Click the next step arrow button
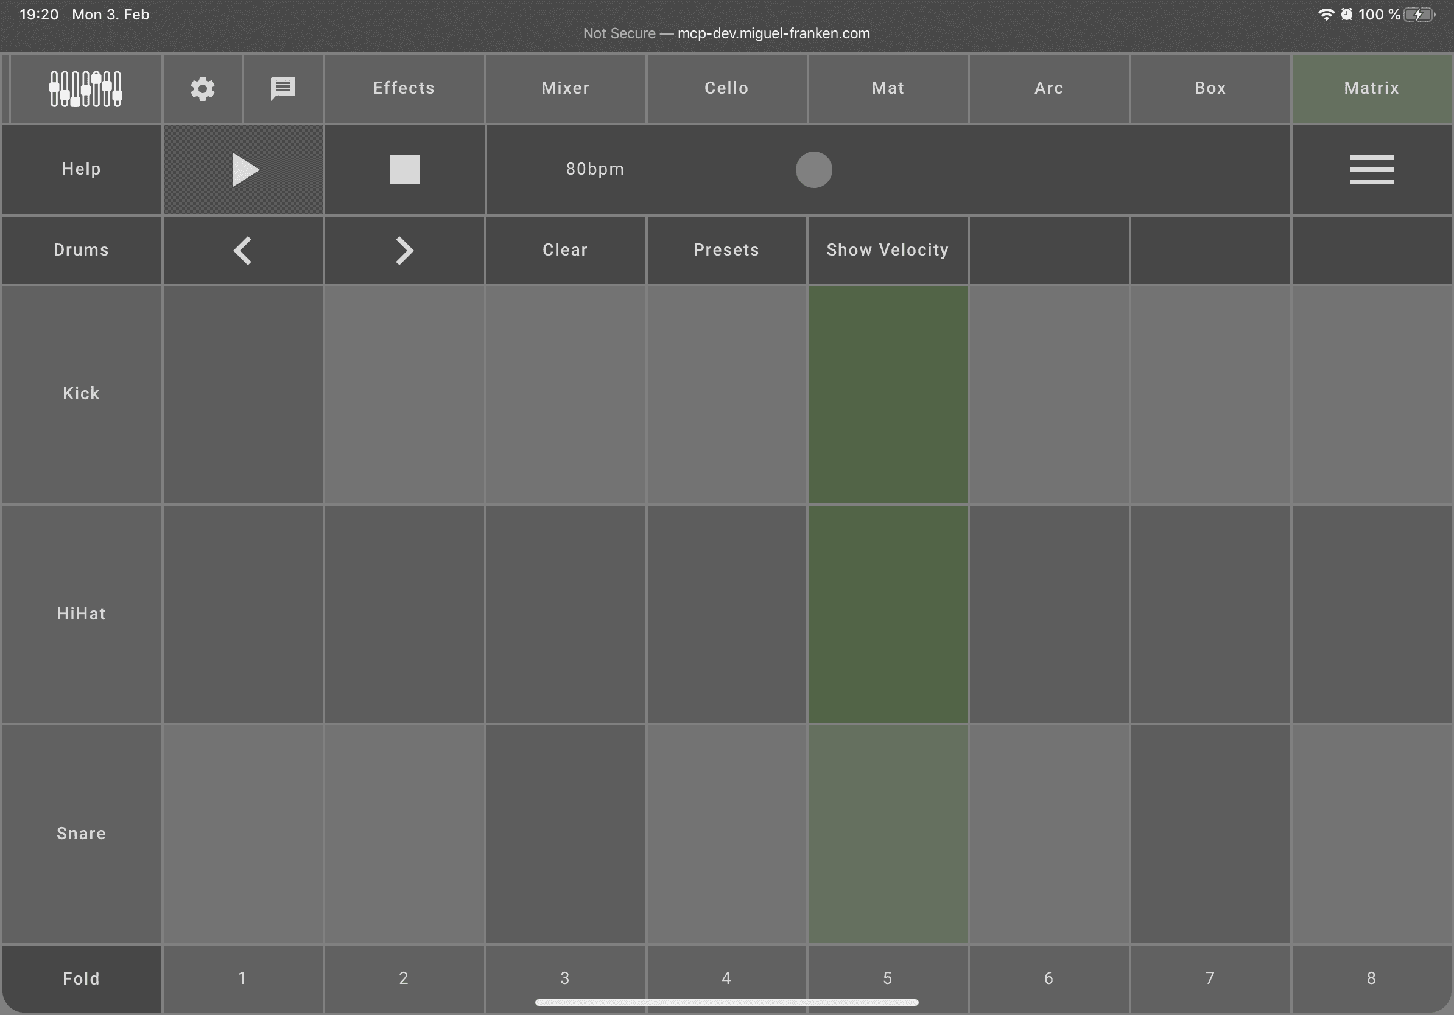The height and width of the screenshot is (1015, 1454). click(x=403, y=249)
